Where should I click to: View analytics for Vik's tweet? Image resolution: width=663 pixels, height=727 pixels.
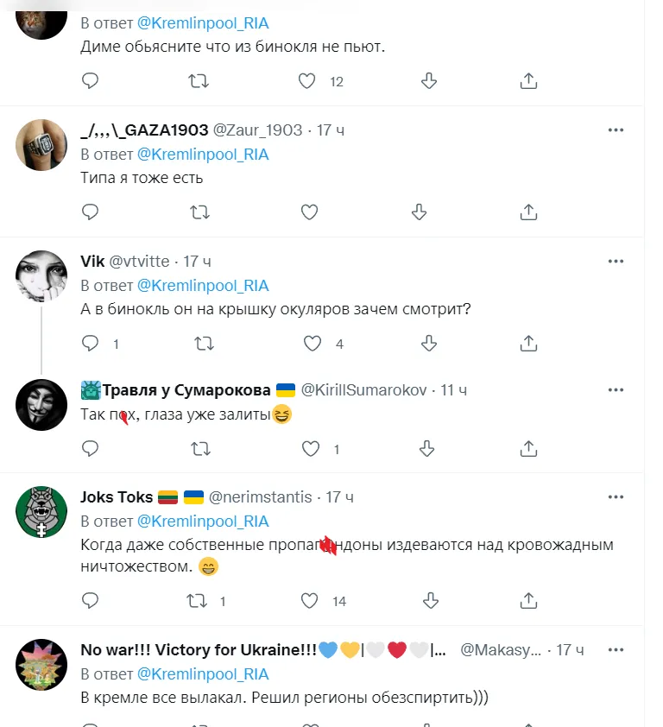point(429,343)
